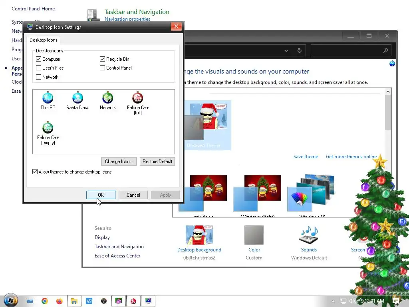The image size is (409, 307).
Task: Click the Personalization help icon
Action: click(392, 64)
